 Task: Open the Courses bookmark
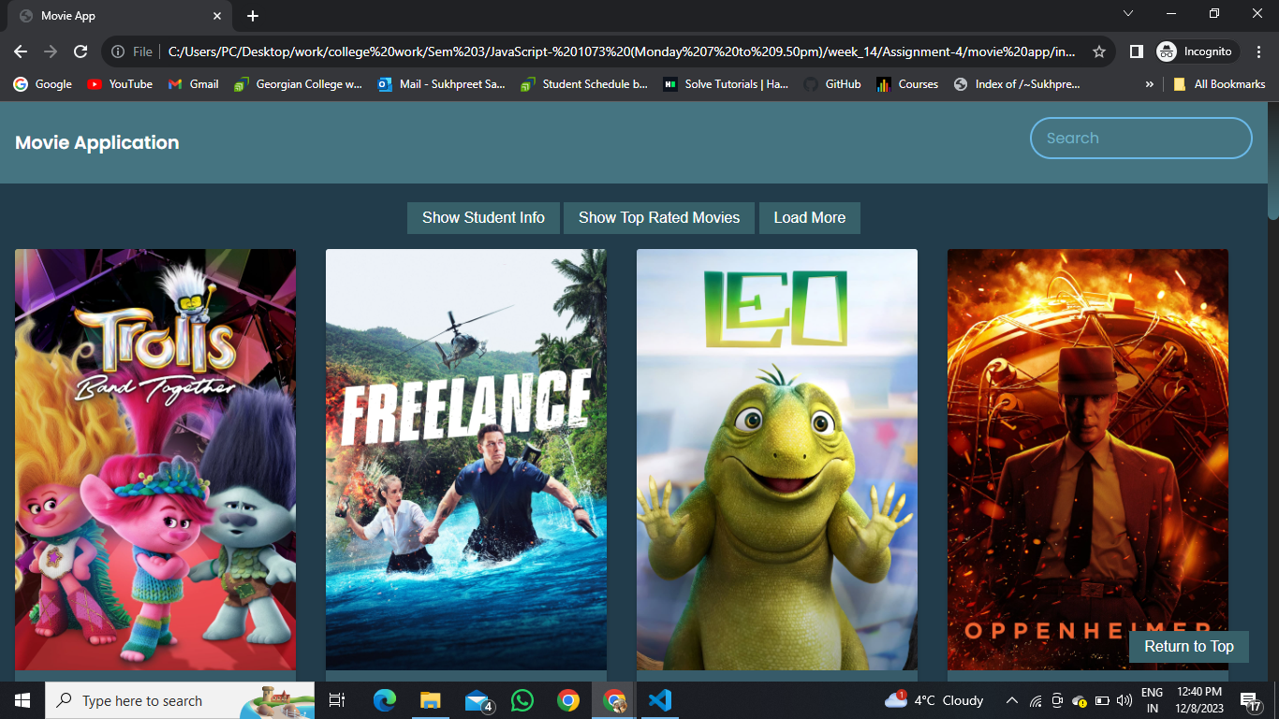click(907, 84)
